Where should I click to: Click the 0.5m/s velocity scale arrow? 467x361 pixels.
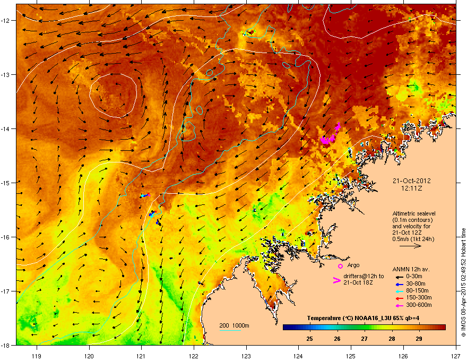[x=410, y=246]
